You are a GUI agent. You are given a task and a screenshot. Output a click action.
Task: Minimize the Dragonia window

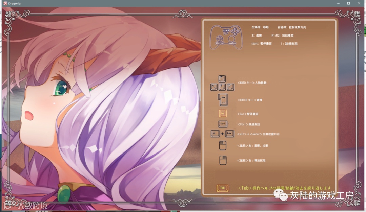click(x=338, y=3)
